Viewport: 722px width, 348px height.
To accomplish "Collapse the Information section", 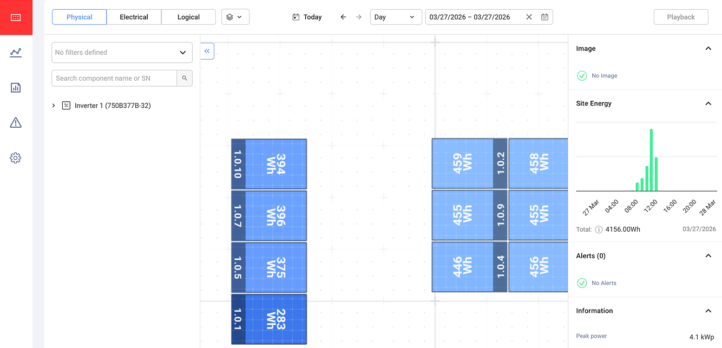I will click(708, 311).
